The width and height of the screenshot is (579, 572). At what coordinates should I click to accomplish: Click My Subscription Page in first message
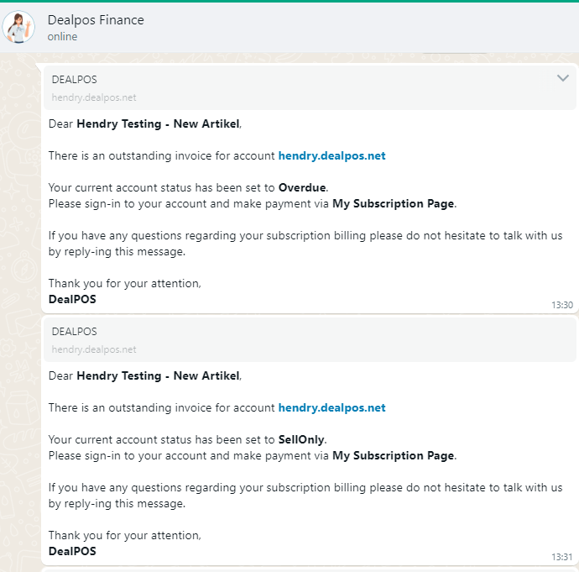pos(394,203)
